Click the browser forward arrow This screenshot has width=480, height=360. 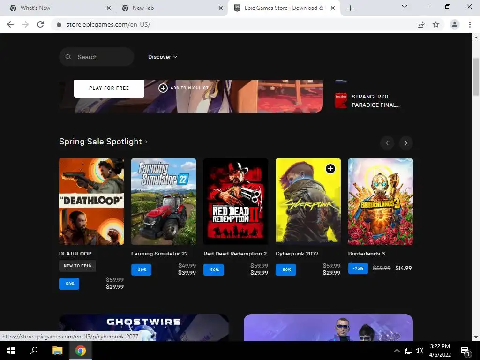25,24
